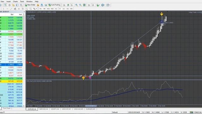202x114 pixels.
Task: Switch to H4 timeframe
Action: coord(60,9)
